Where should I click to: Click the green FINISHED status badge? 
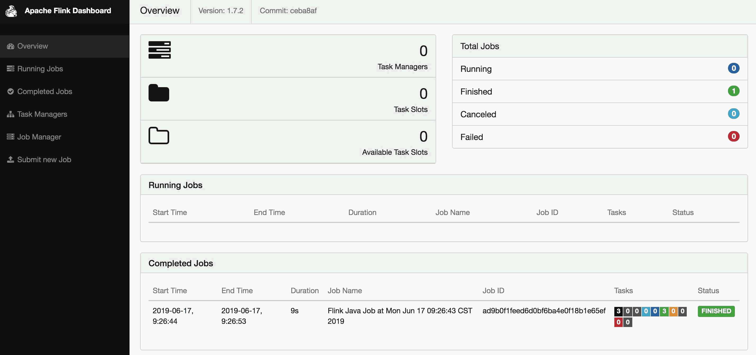(716, 311)
